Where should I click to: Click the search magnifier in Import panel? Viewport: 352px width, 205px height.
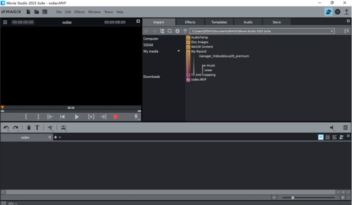point(170,31)
